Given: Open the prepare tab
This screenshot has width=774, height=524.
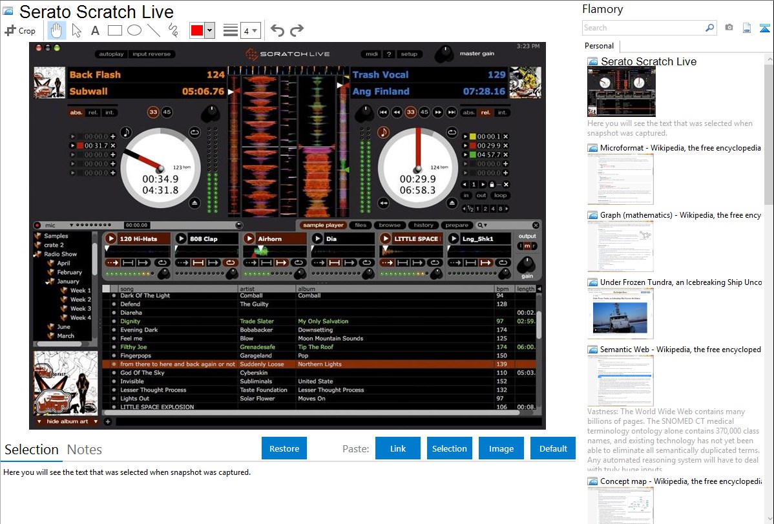Looking at the screenshot, I should (457, 225).
